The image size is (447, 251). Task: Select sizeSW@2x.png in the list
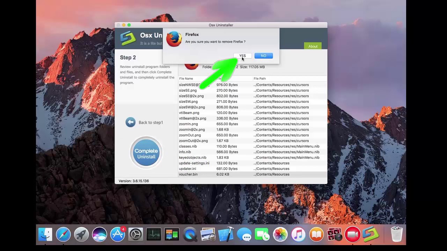(253, 107)
